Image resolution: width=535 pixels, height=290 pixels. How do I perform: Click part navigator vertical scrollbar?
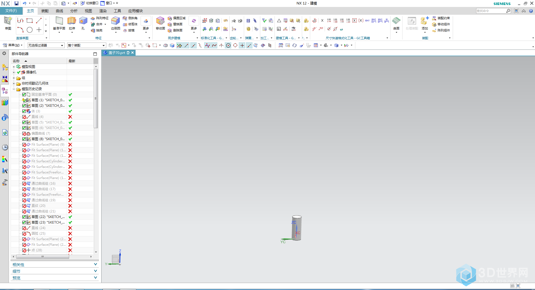coord(96,99)
